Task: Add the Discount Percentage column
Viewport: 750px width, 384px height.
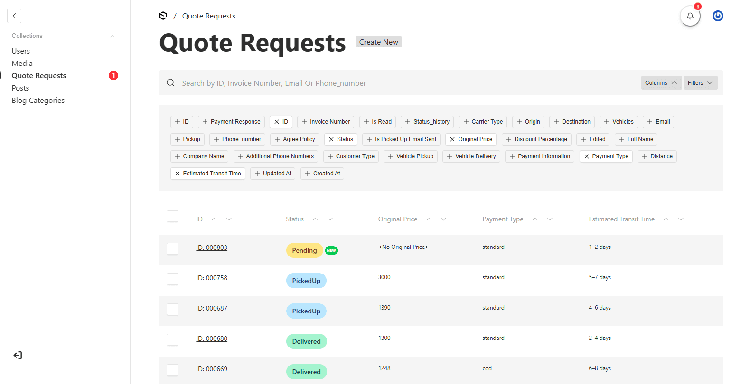Action: tap(536, 139)
